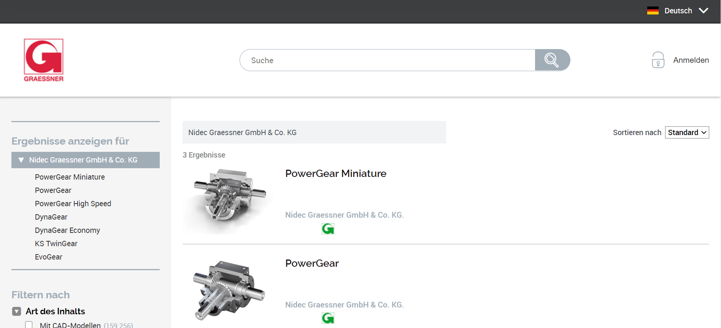Select DynaGear Economy in the sidebar
The width and height of the screenshot is (721, 328).
click(x=67, y=230)
